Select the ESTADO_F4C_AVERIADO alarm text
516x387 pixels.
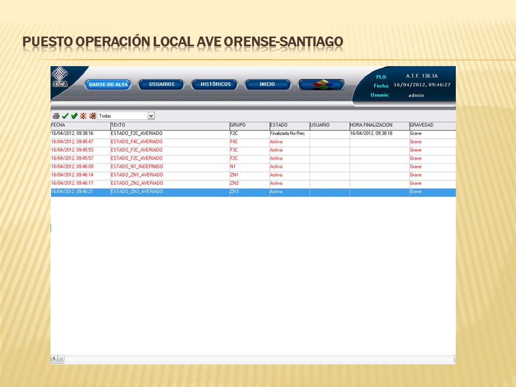[137, 142]
